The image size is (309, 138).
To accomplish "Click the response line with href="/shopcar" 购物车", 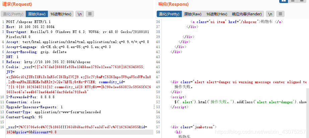I will click(237, 22).
